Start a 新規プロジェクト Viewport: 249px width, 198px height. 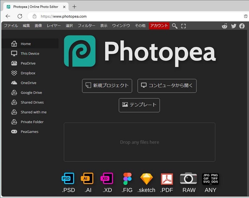[107, 86]
